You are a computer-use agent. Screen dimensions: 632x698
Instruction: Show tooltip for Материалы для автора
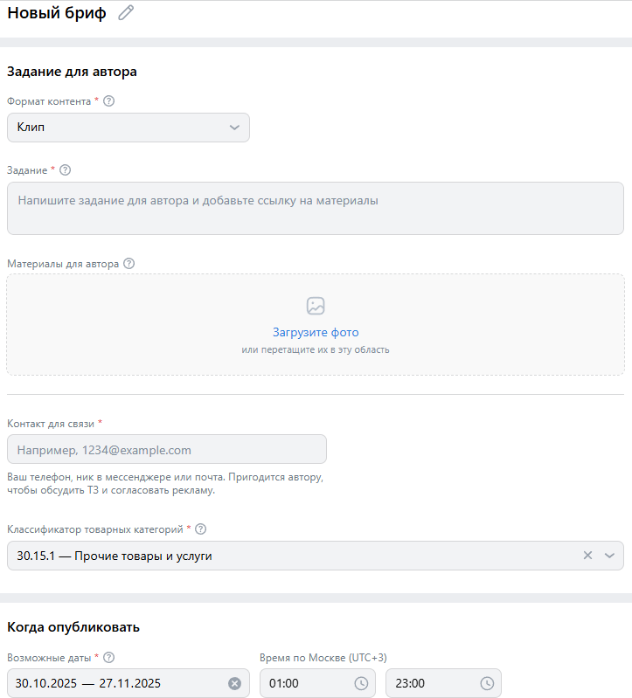[128, 264]
